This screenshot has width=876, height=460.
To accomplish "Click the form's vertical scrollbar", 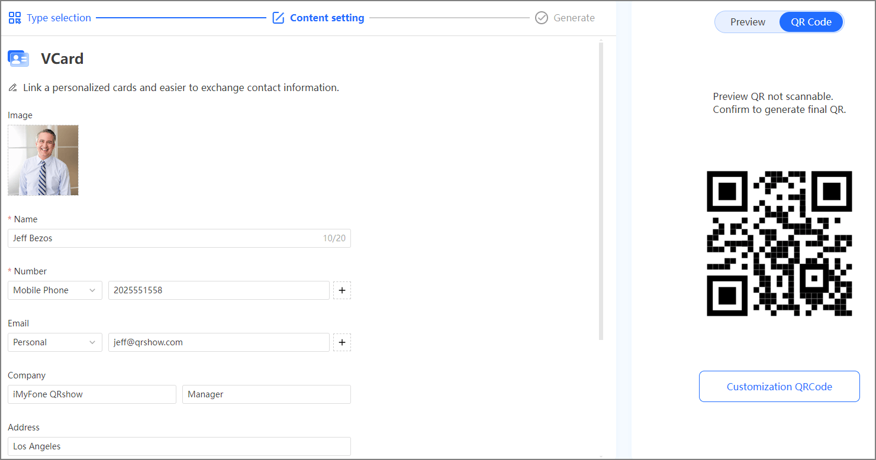I will pos(601,190).
